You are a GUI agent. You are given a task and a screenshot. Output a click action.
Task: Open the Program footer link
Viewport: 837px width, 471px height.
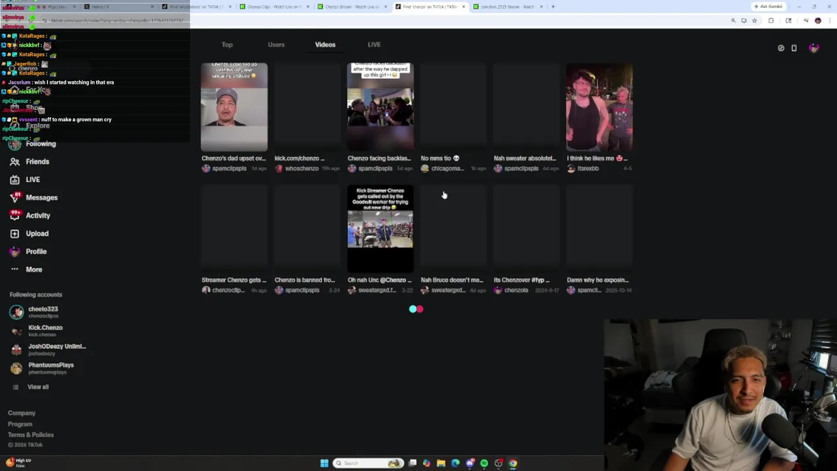coord(20,424)
